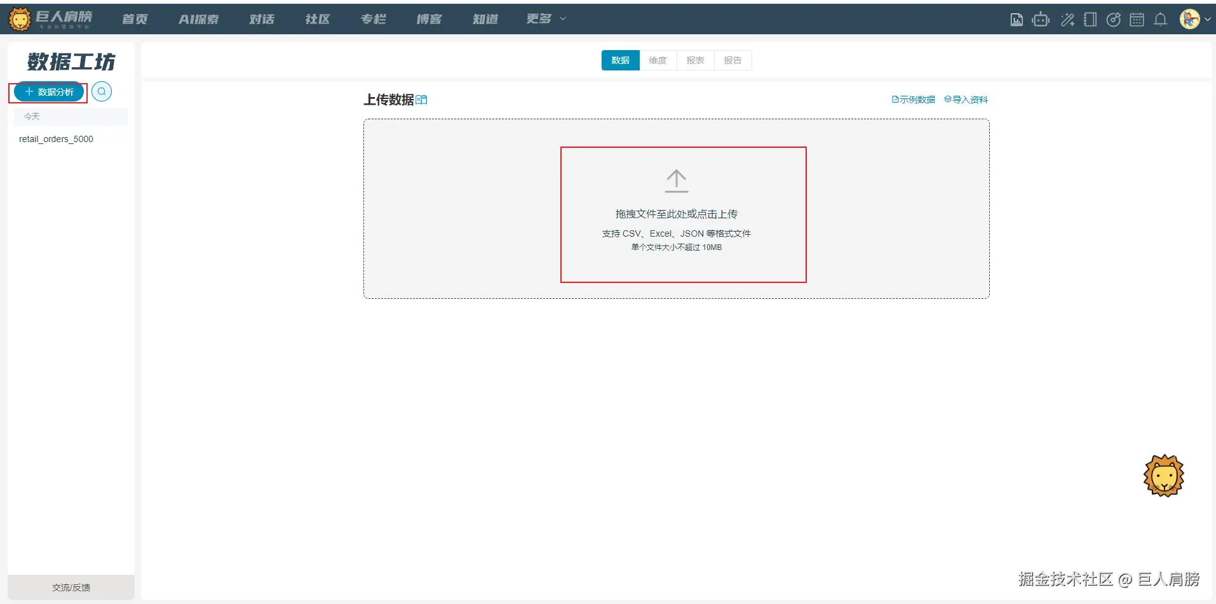1216x604 pixels.
Task: Expand the 更多 navigation dropdown
Action: click(x=546, y=19)
